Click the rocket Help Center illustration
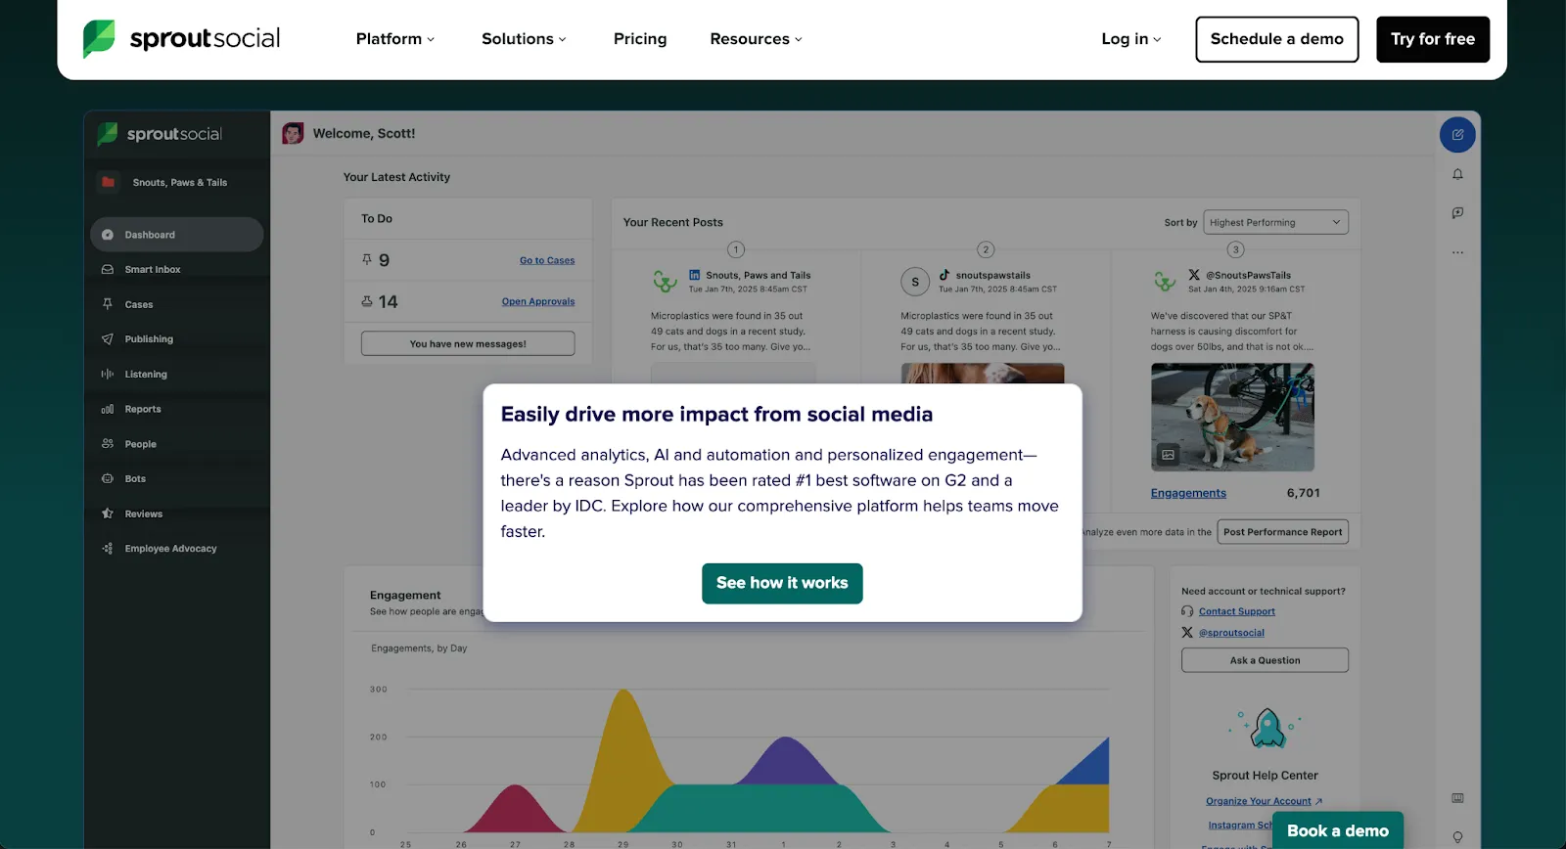 coord(1267,728)
